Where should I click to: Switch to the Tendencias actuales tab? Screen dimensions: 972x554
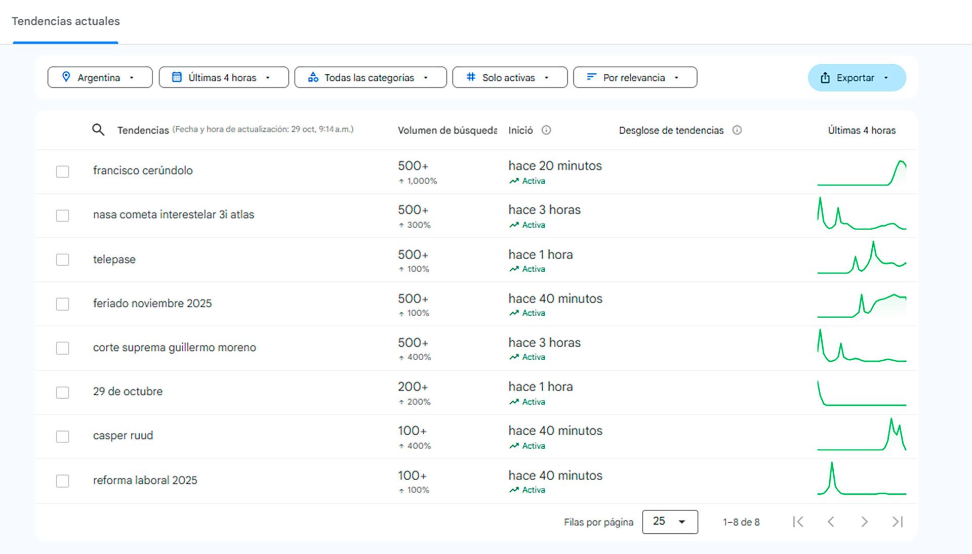pyautogui.click(x=66, y=21)
